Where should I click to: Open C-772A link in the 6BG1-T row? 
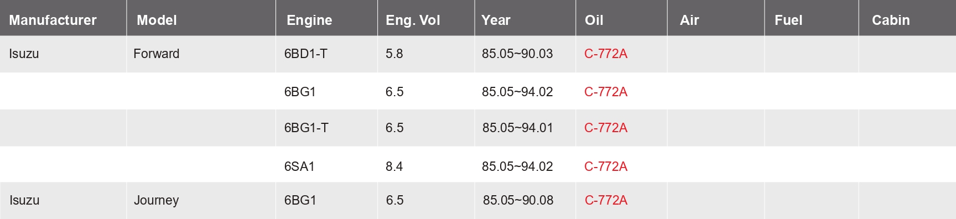[606, 128]
